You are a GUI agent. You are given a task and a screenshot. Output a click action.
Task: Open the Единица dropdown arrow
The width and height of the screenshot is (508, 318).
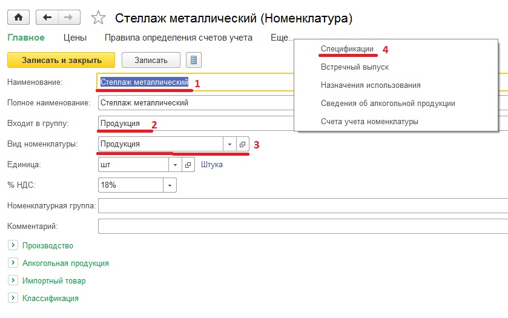pyautogui.click(x=174, y=165)
